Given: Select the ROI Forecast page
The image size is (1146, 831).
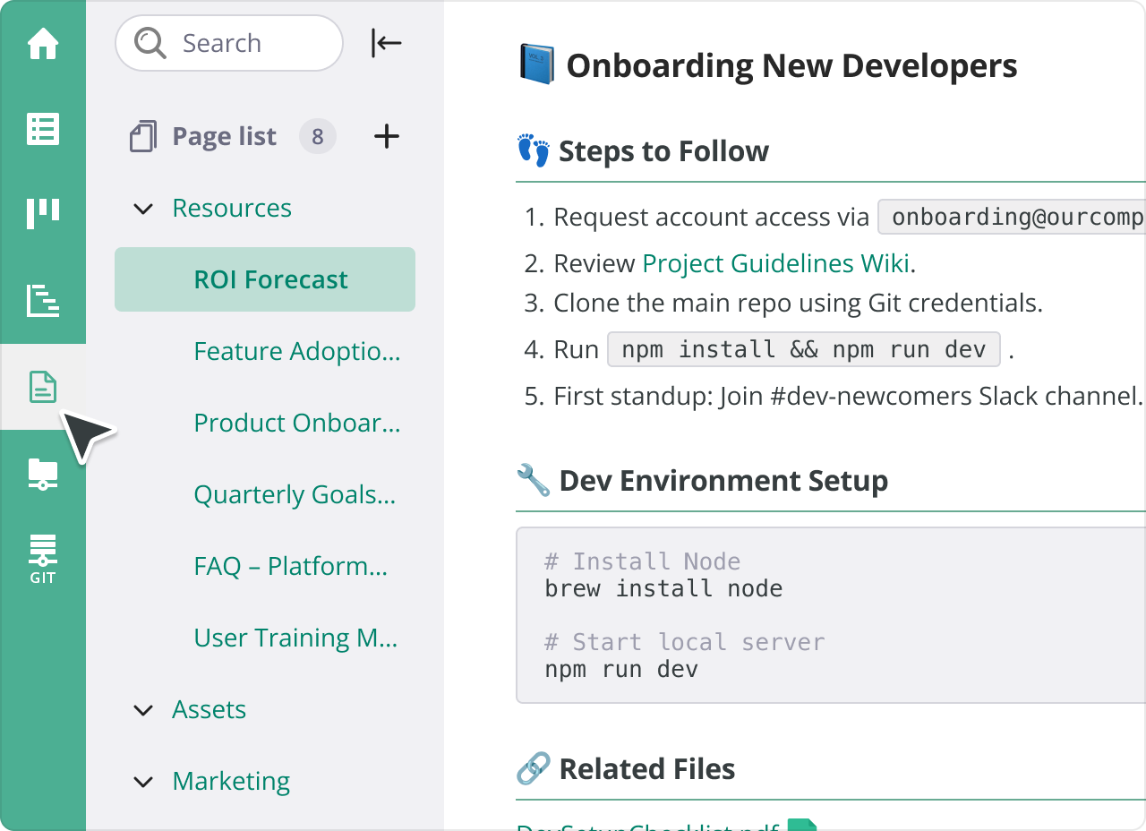Looking at the screenshot, I should 270,279.
